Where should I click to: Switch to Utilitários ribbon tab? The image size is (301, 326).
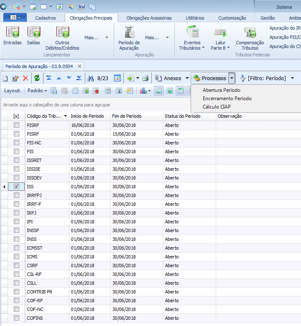(x=195, y=18)
